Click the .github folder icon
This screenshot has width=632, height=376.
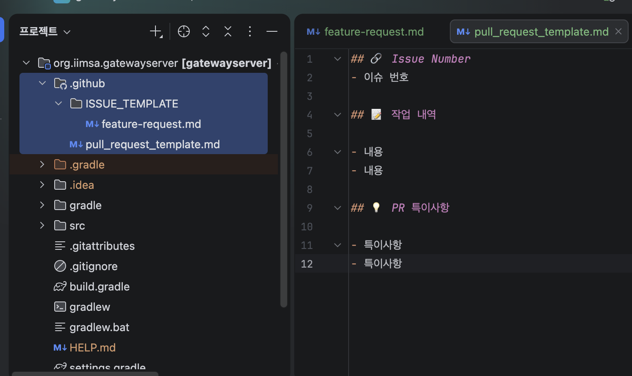click(60, 83)
